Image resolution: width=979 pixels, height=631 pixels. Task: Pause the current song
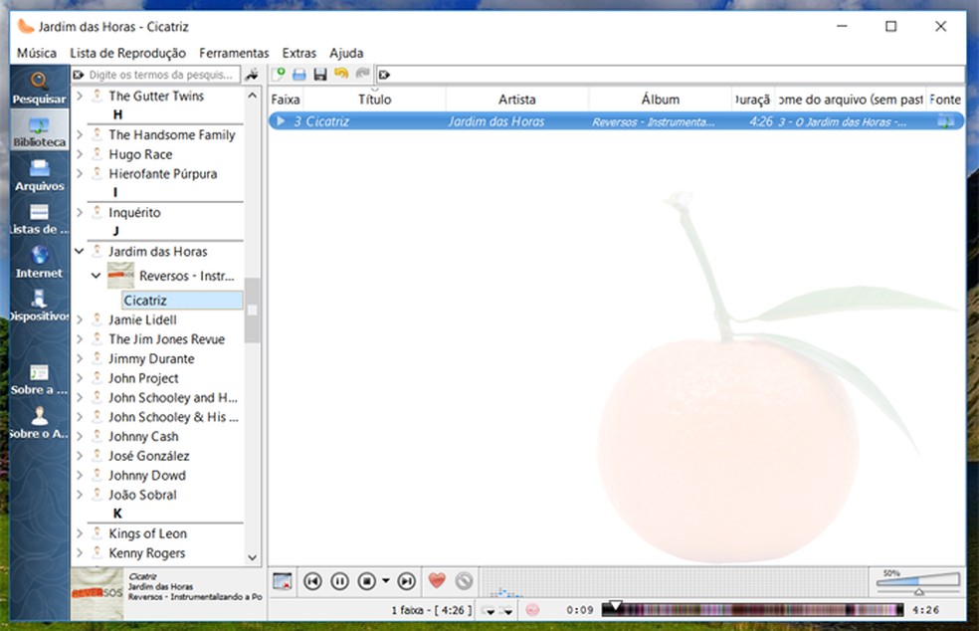[x=339, y=581]
